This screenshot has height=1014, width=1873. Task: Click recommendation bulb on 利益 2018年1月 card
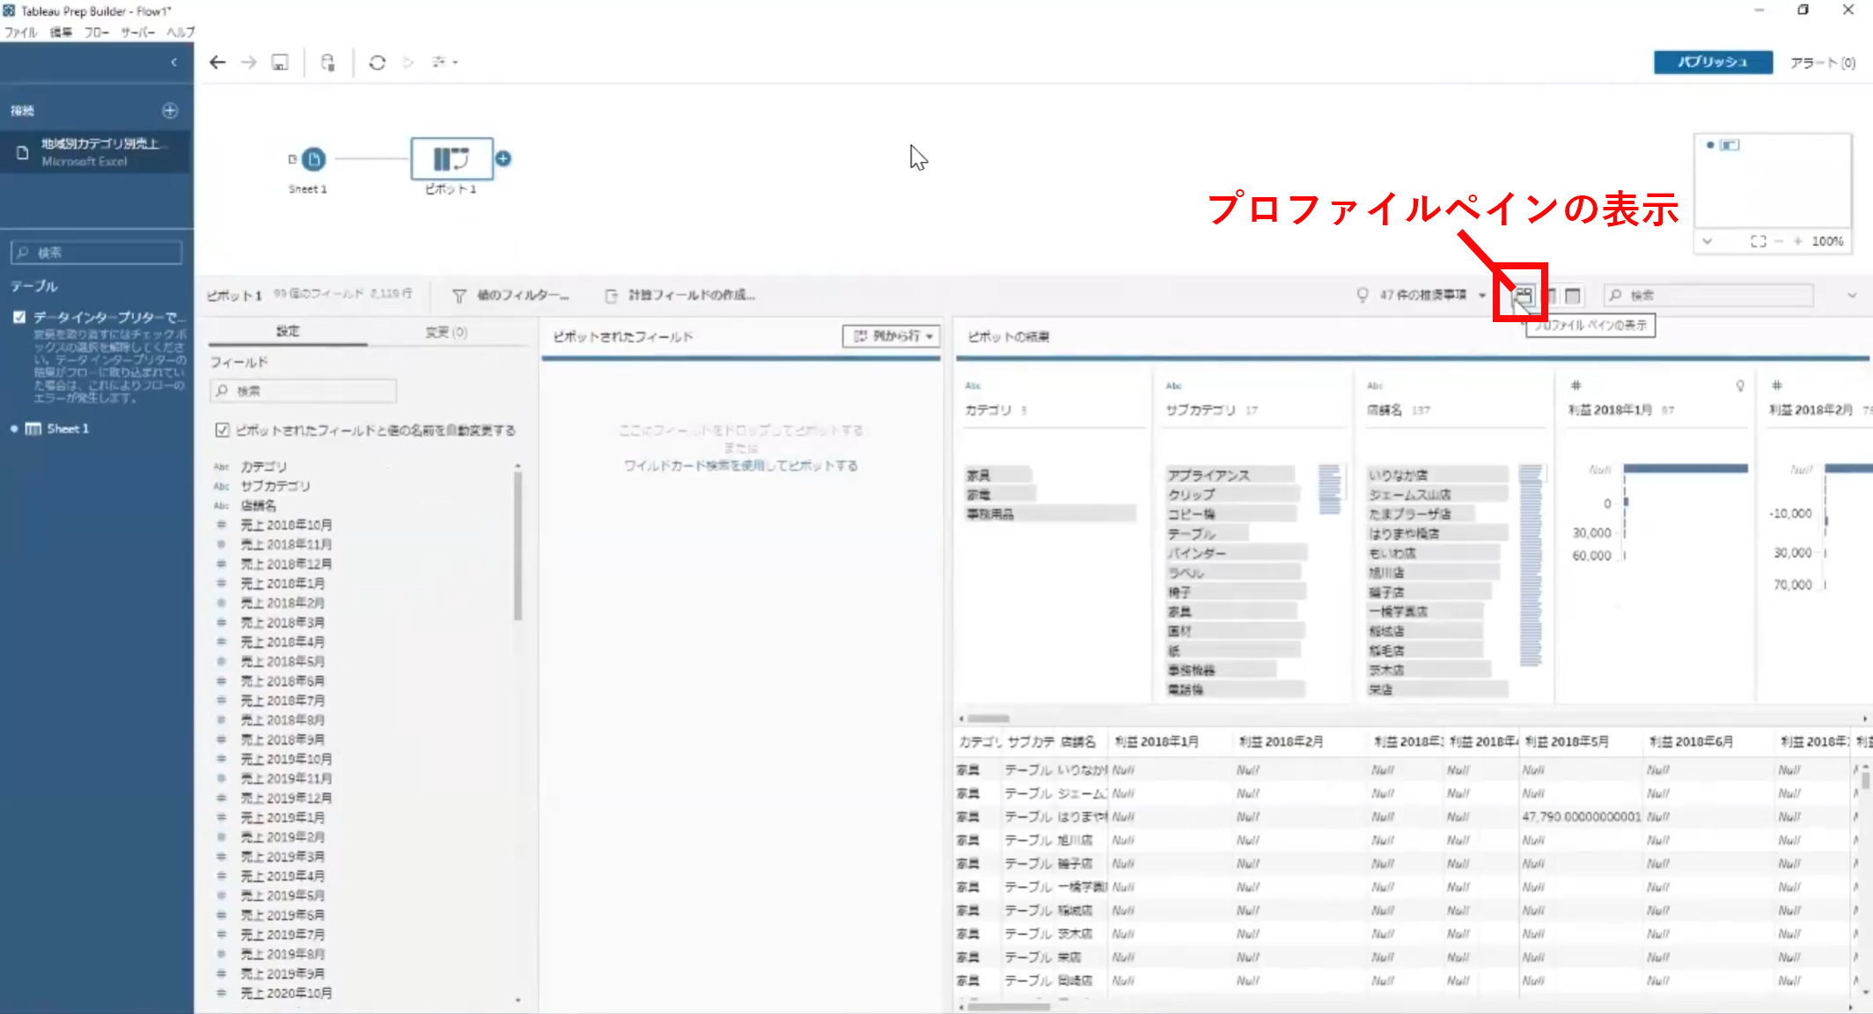coord(1740,386)
